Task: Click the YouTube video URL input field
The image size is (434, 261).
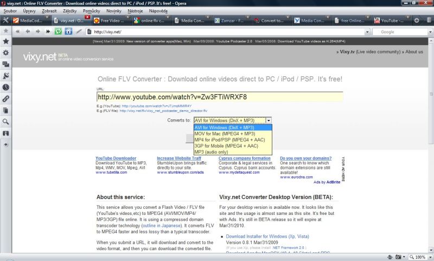Action: 220,97
